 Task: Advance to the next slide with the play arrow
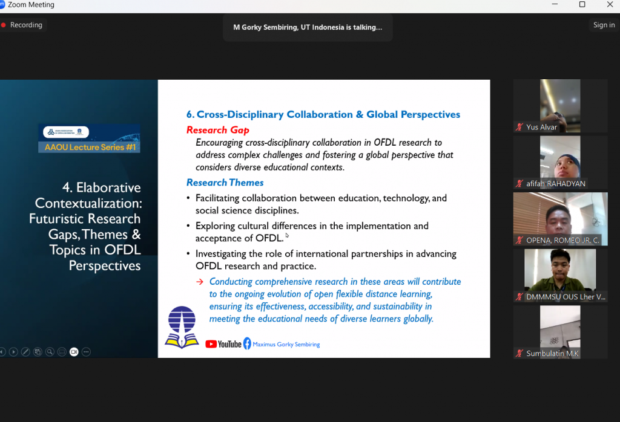point(13,352)
